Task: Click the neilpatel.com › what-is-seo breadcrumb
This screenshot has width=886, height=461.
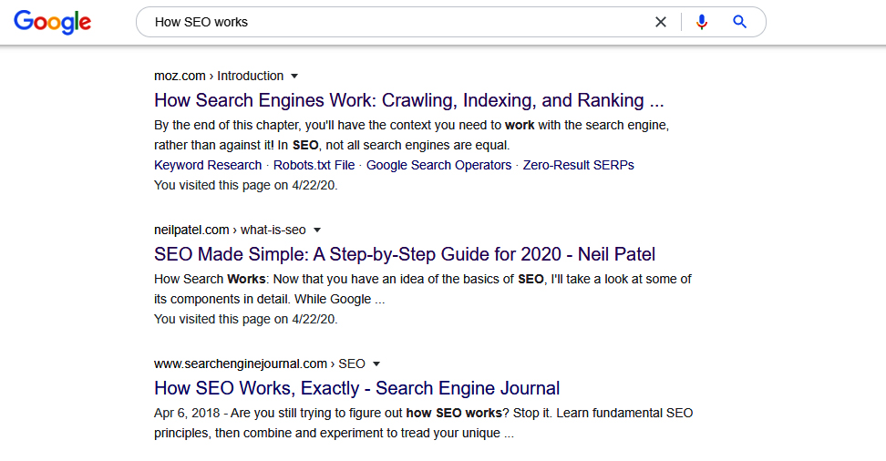Action: pos(230,230)
